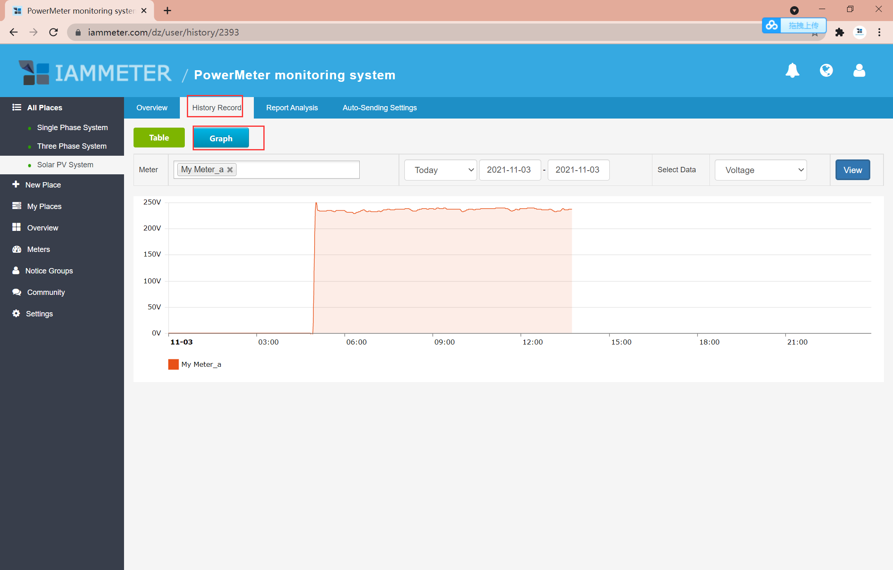Select Solar PV System in sidebar
Viewport: 893px width, 570px height.
tap(65, 165)
